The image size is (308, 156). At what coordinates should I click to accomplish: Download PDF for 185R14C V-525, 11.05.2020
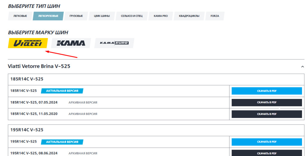click(x=267, y=114)
